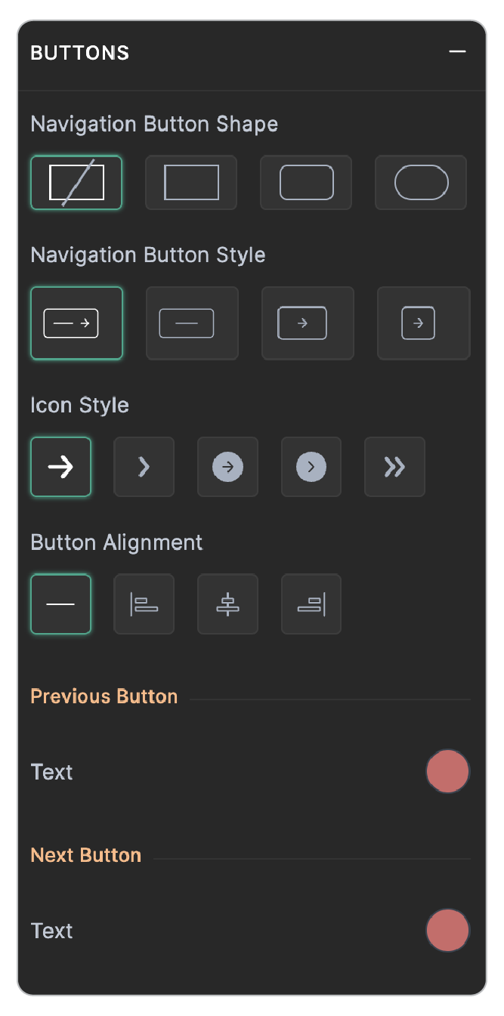Choose the rounded rectangle button shape
Screen dimensions: 504x1016
(305, 183)
